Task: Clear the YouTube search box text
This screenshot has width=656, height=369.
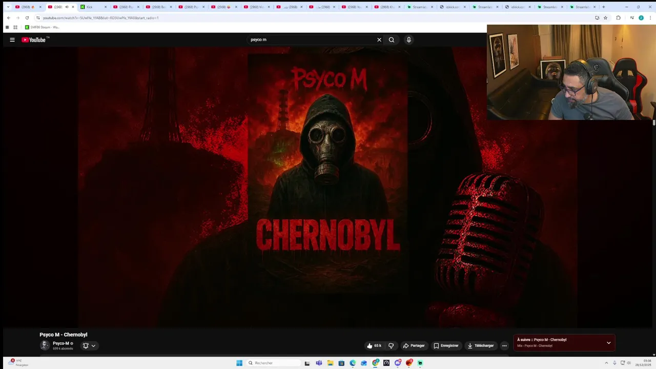Action: click(379, 39)
